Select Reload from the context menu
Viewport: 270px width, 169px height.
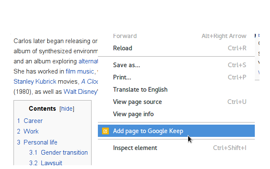(x=122, y=48)
